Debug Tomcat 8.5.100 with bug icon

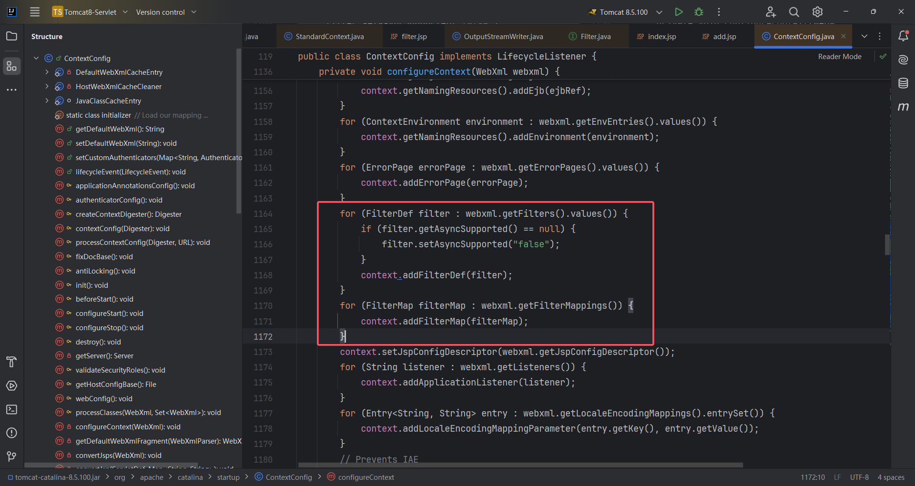tap(699, 12)
